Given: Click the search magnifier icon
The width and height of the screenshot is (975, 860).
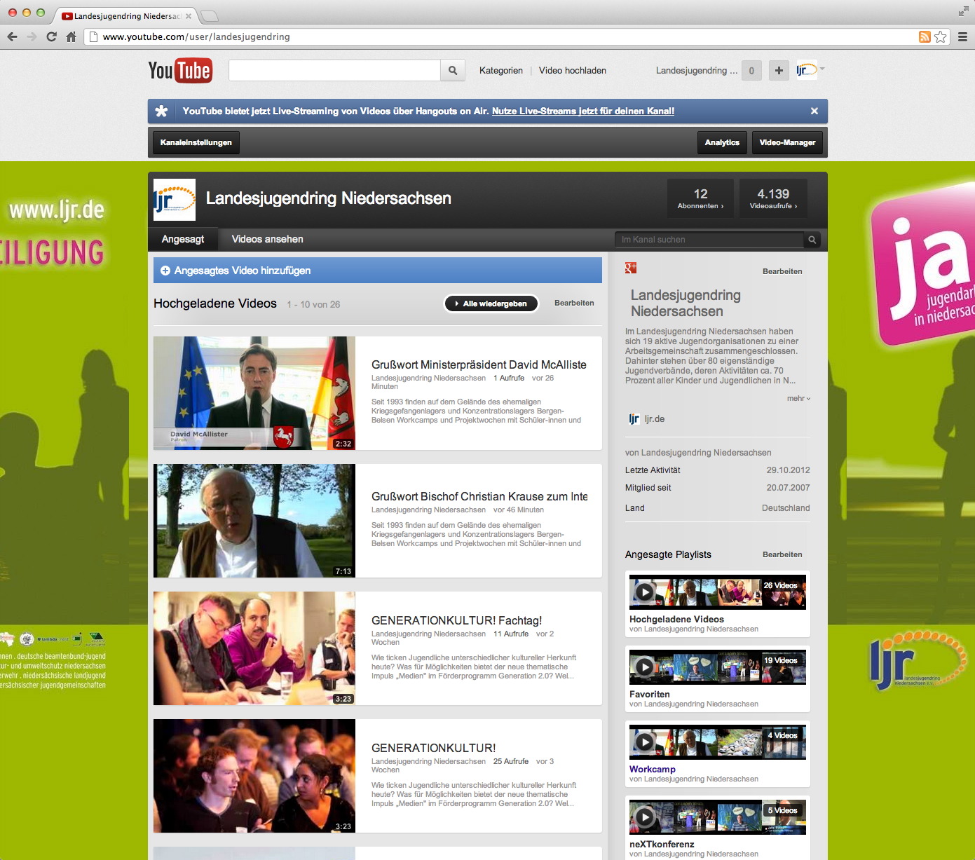Looking at the screenshot, I should (452, 70).
